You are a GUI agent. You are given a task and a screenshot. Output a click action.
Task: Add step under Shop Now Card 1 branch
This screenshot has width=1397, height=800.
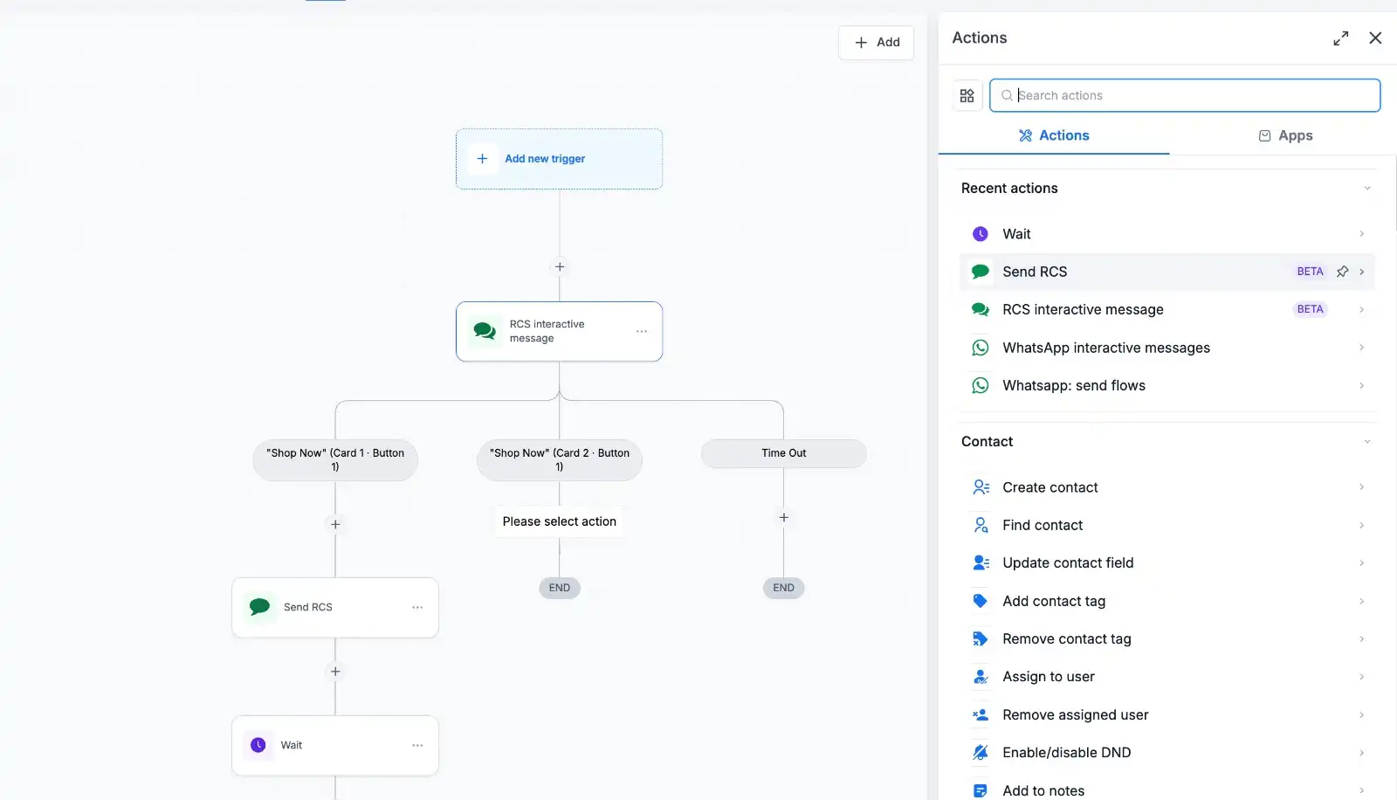(x=335, y=524)
